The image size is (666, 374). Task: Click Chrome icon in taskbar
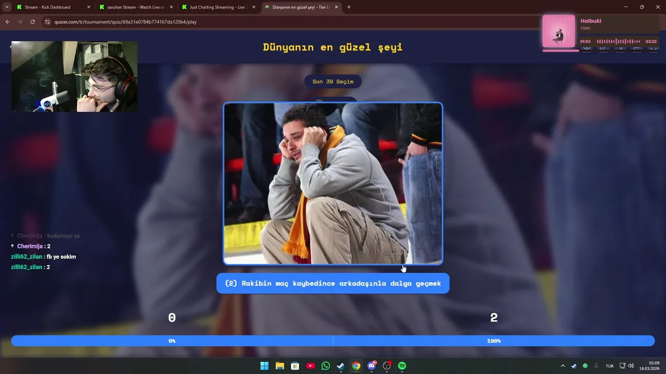(x=356, y=366)
